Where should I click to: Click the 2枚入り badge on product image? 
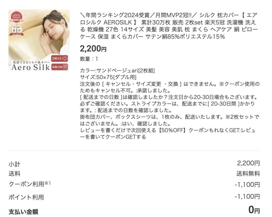pyautogui.click(x=59, y=58)
